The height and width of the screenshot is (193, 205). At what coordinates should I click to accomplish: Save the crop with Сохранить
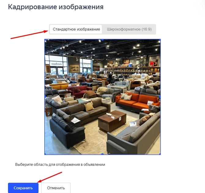coord(23,188)
